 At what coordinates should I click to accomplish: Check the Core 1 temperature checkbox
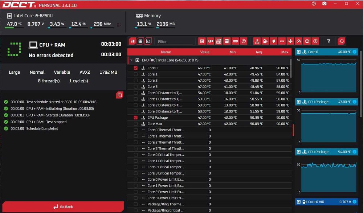coord(136,74)
